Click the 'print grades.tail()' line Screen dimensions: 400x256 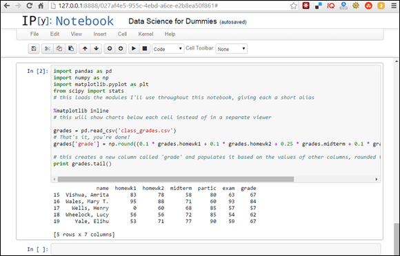click(83, 164)
